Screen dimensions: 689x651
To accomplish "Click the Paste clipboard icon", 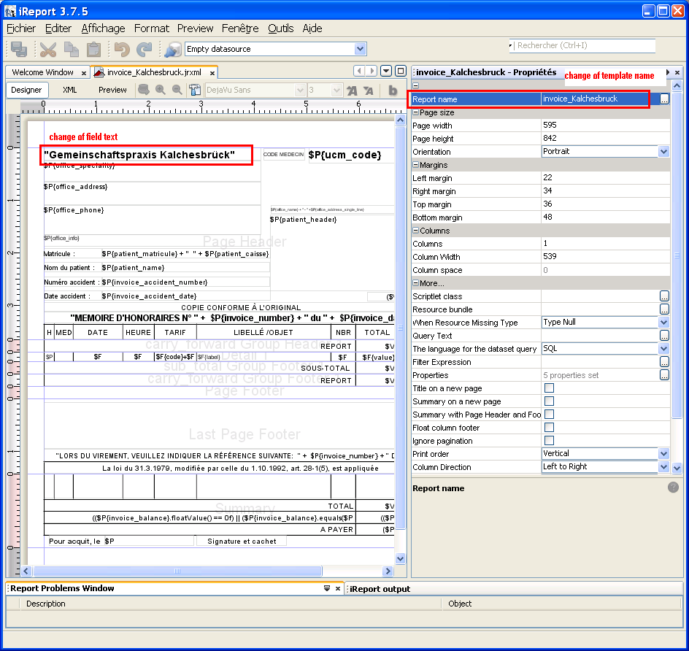I will tap(93, 50).
